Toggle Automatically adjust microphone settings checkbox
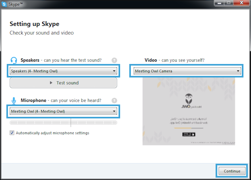The height and width of the screenshot is (180, 251). click(12, 133)
